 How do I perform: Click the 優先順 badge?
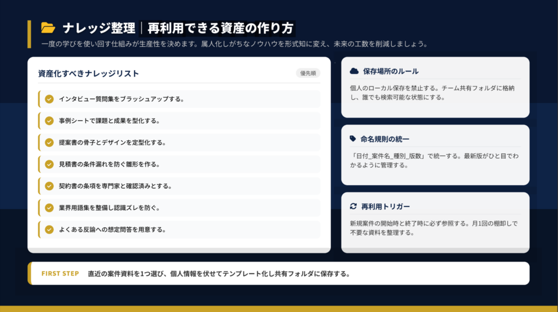point(308,73)
